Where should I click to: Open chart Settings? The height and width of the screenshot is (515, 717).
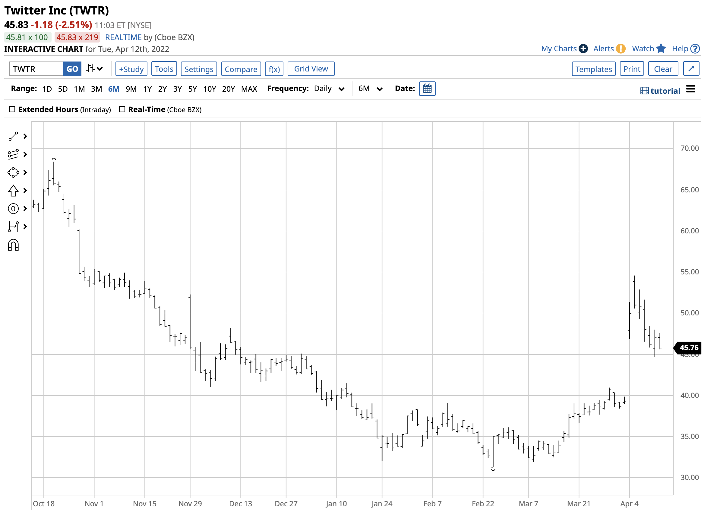[x=199, y=69]
